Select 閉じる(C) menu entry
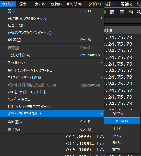Viewport: 141px width, 156px height. coord(52,40)
